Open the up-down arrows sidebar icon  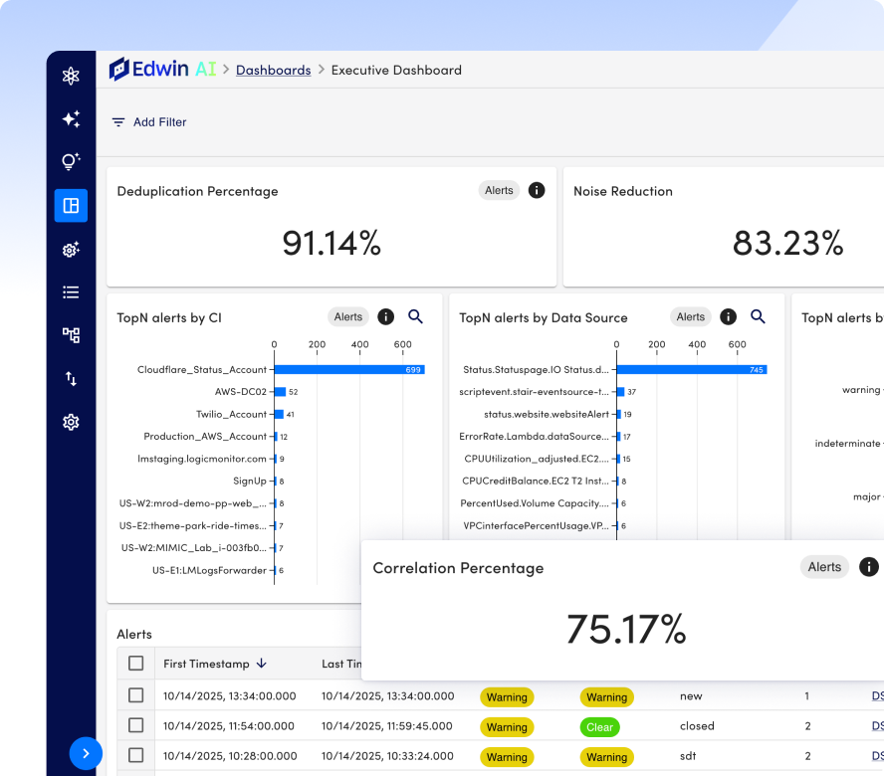(71, 378)
